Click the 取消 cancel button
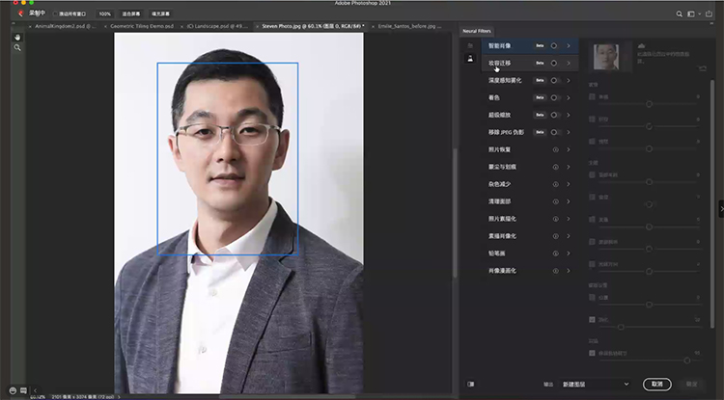724x400 pixels. 657,384
